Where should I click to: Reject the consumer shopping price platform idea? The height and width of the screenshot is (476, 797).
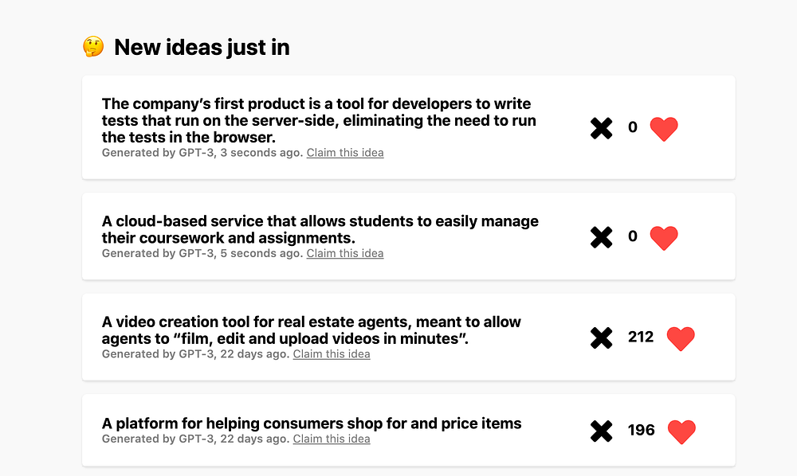coord(602,431)
